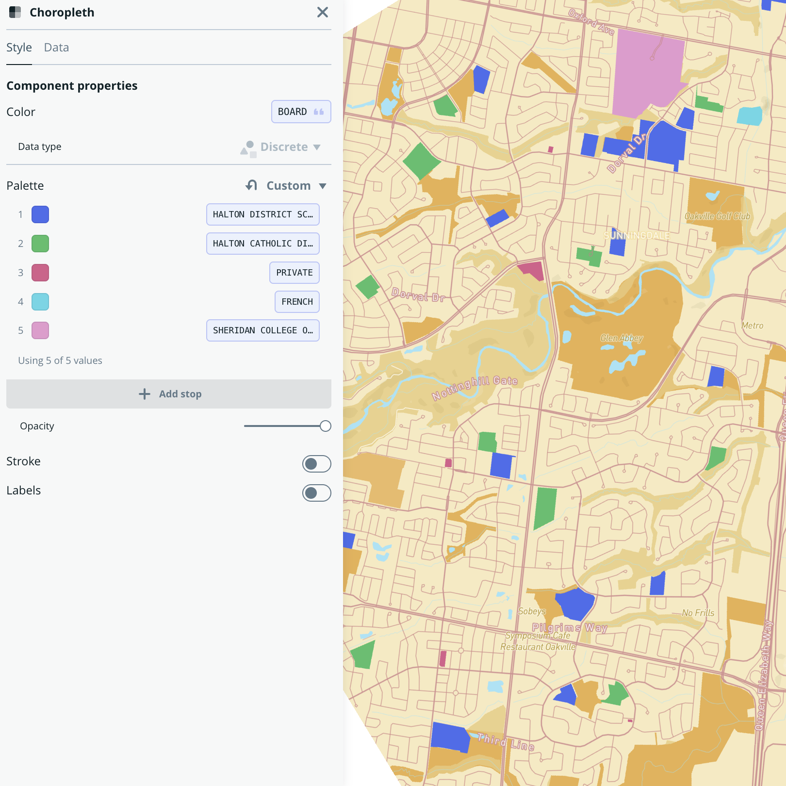Select the Style tab
The width and height of the screenshot is (786, 786).
tap(19, 47)
